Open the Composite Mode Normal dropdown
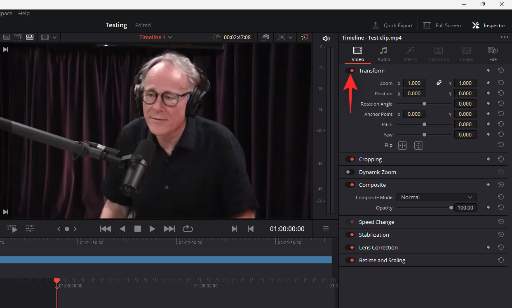Screen dimensions: 512x308 coord(436,197)
